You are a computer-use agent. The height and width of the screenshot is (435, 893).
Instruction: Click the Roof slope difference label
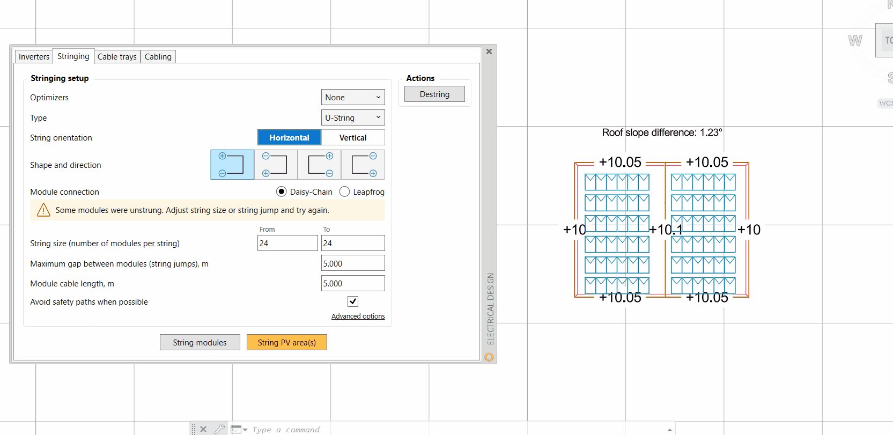coord(662,132)
